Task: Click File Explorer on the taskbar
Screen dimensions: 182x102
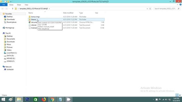Action: 19,99
